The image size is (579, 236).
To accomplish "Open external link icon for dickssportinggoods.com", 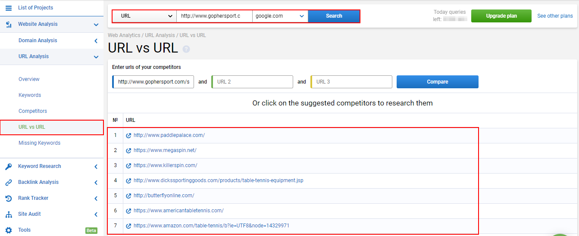I will click(128, 180).
